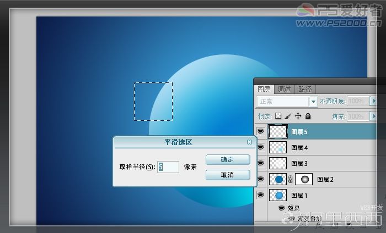Screen dimensions: 386x233
Task: Switch to the 通道 tab
Action: (x=284, y=89)
